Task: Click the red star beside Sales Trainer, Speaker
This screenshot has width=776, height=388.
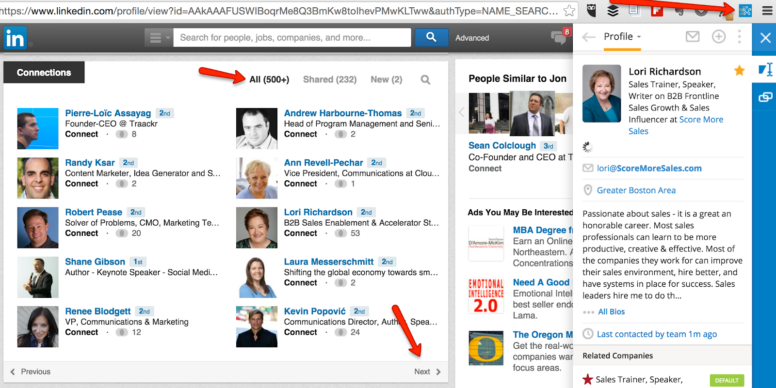Action: point(588,379)
